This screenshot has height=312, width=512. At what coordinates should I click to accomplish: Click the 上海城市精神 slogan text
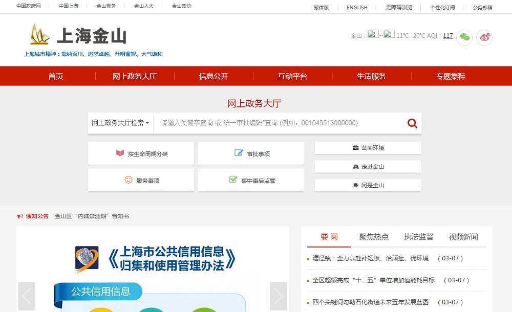tap(93, 54)
